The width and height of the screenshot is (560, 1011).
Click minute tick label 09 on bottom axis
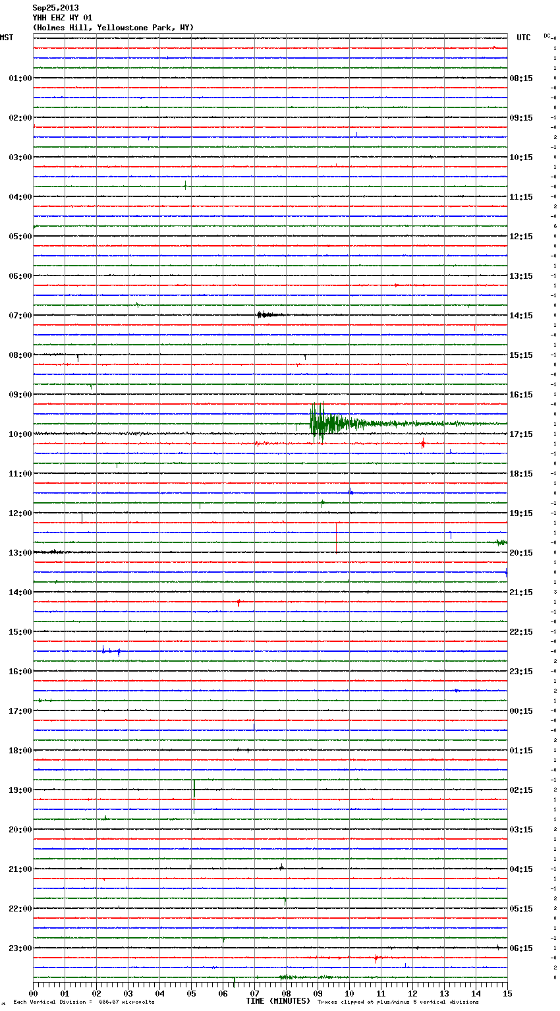[x=318, y=993]
